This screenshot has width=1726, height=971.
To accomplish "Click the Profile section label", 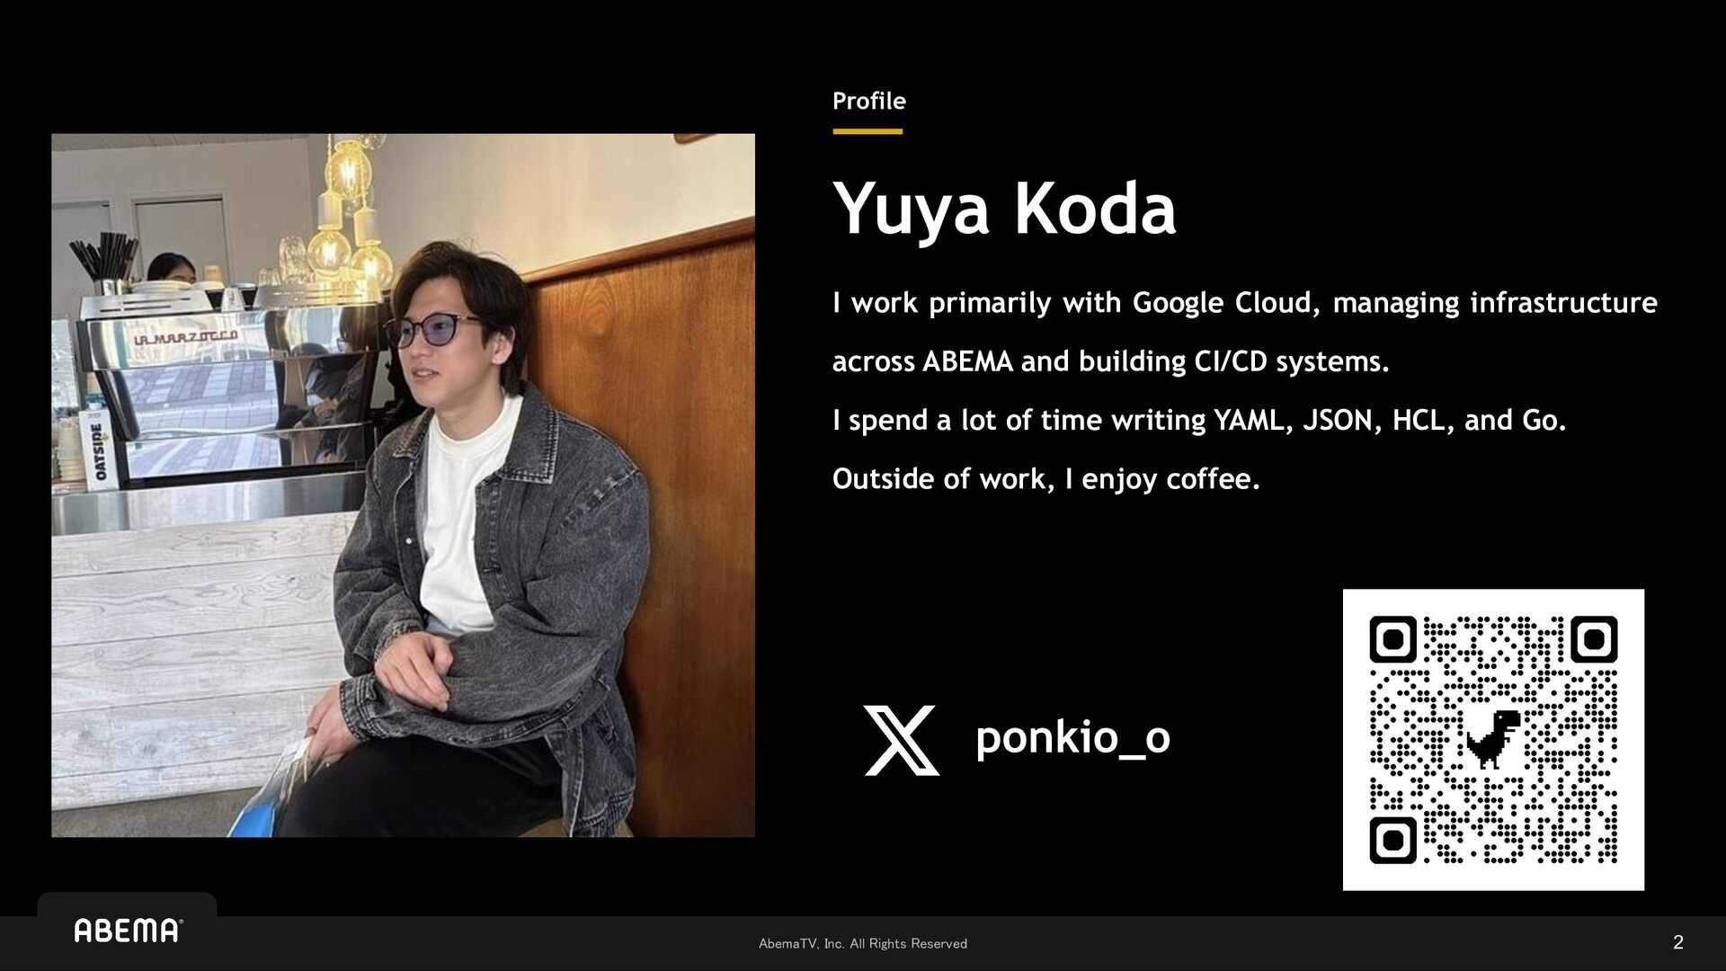I will pyautogui.click(x=868, y=101).
